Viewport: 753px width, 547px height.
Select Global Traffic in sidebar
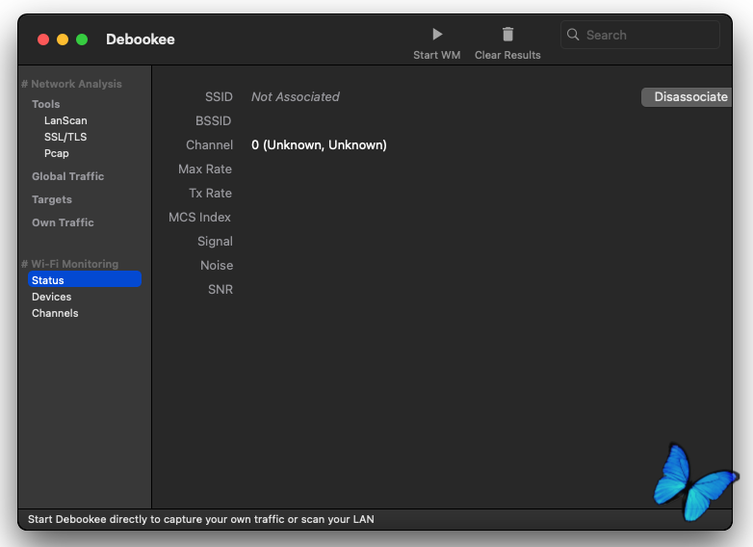pos(67,176)
